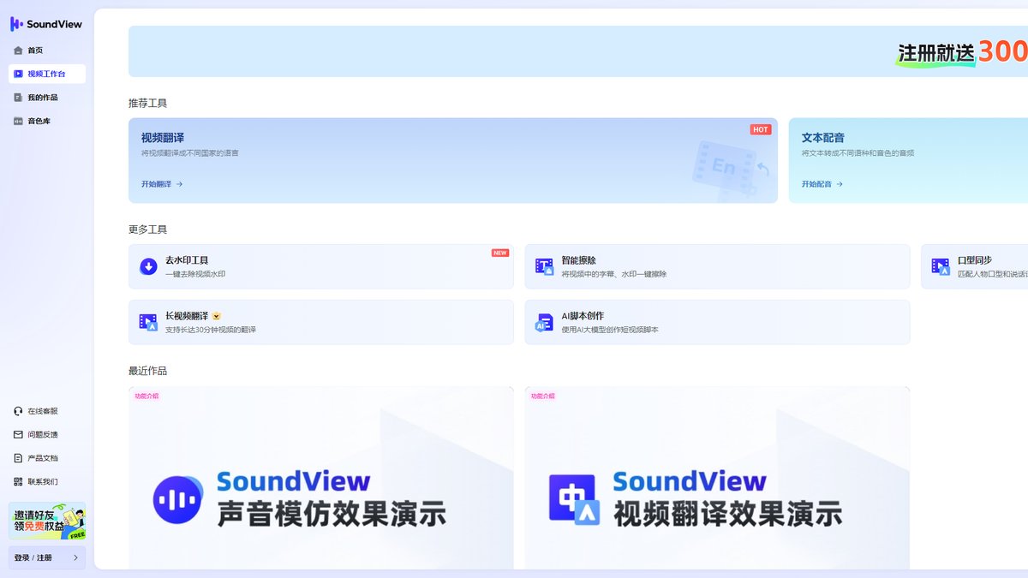Open 智能擦除 tool
This screenshot has width=1028, height=578.
(717, 266)
